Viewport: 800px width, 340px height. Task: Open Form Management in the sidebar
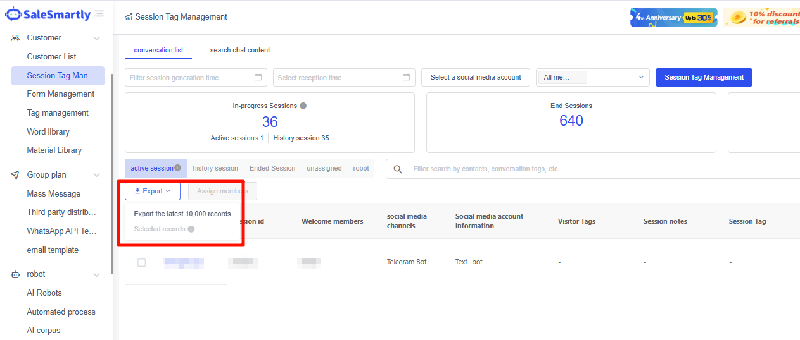61,94
